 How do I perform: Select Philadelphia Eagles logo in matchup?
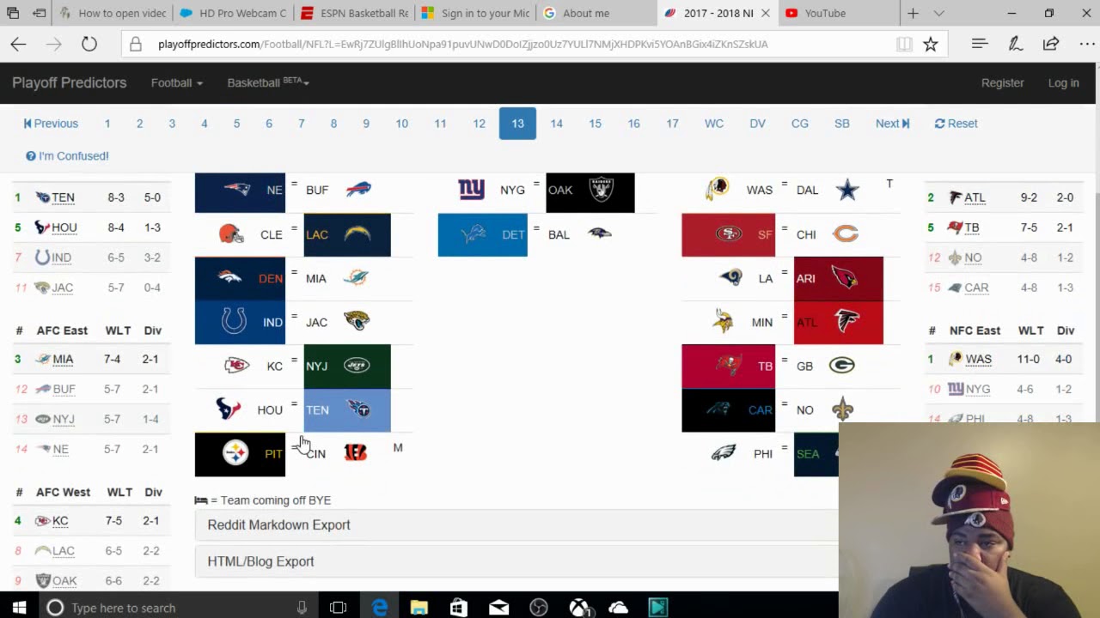[723, 453]
